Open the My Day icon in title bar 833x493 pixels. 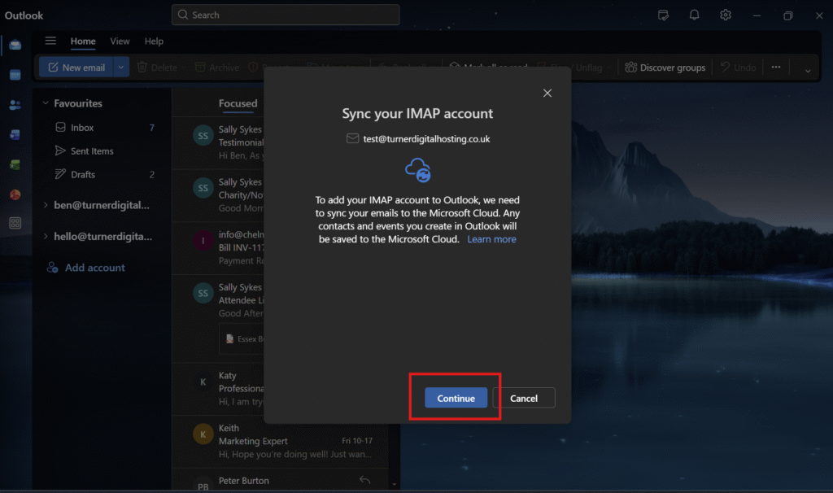[x=664, y=15]
